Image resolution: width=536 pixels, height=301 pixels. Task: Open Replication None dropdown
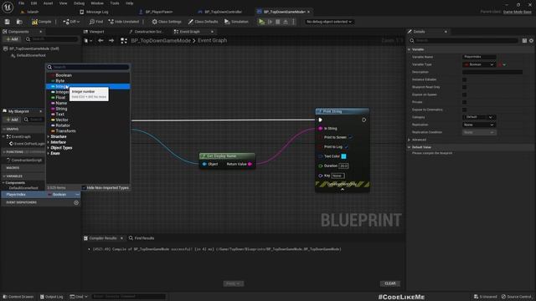pyautogui.click(x=479, y=125)
